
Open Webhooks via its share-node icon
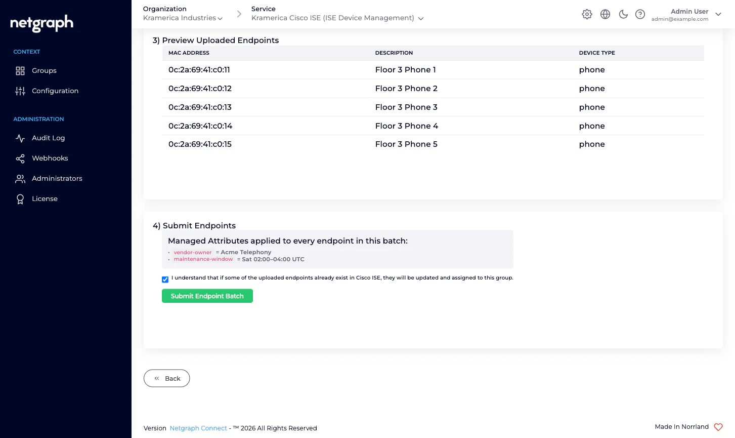click(x=20, y=158)
